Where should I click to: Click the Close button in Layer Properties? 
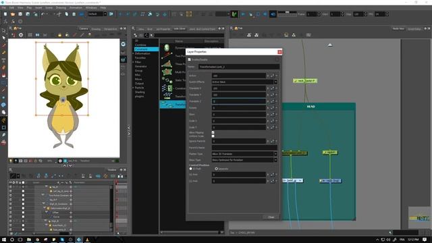pyautogui.click(x=271, y=217)
